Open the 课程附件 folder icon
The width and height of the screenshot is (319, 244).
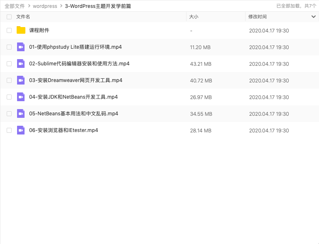click(21, 30)
